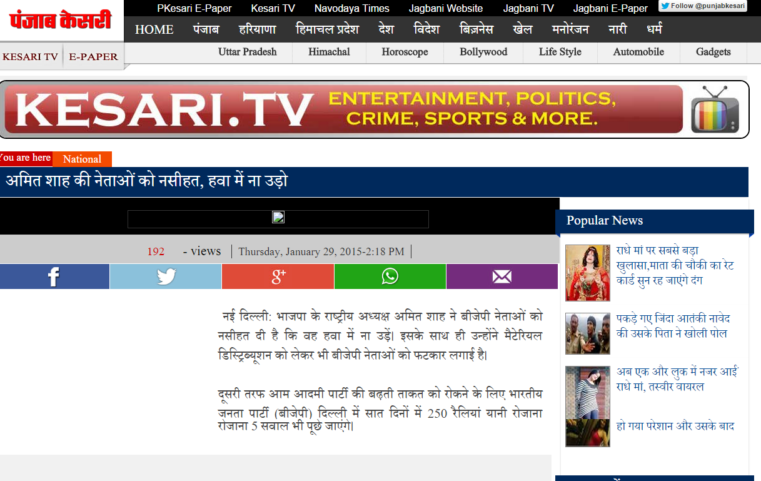Share the article via WhatsApp
761x481 pixels.
tap(390, 276)
